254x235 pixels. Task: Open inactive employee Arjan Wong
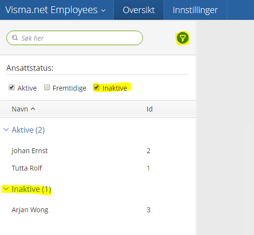pos(98,210)
